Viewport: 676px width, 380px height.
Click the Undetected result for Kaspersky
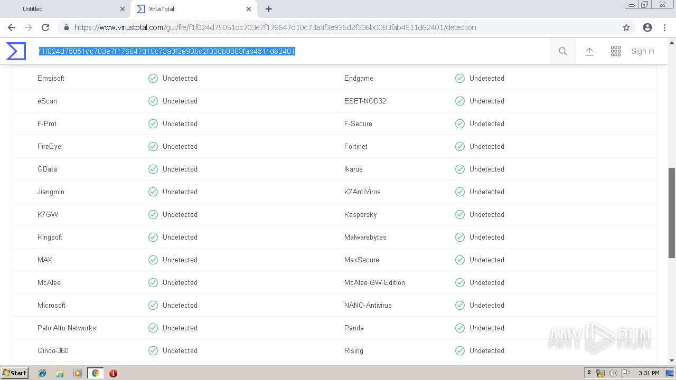point(487,214)
